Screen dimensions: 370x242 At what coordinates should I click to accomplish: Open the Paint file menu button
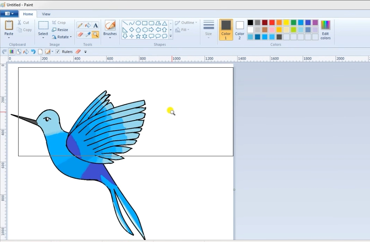(x=9, y=14)
